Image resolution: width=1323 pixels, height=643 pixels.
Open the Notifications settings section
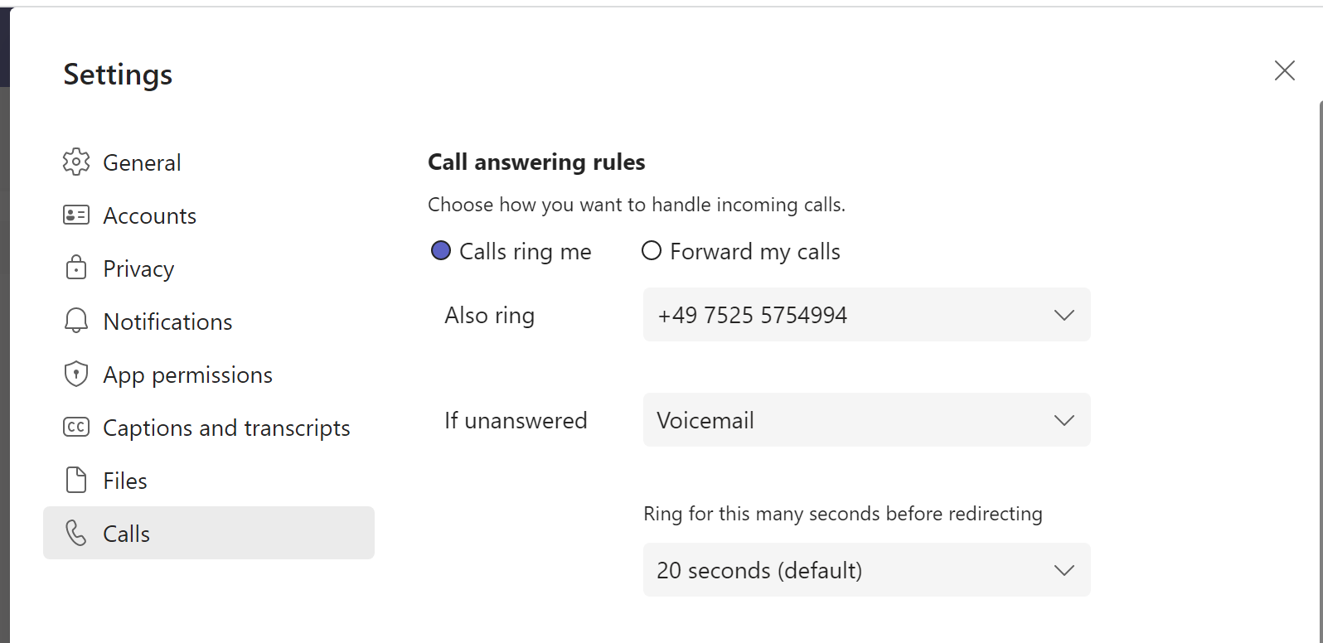pyautogui.click(x=167, y=321)
